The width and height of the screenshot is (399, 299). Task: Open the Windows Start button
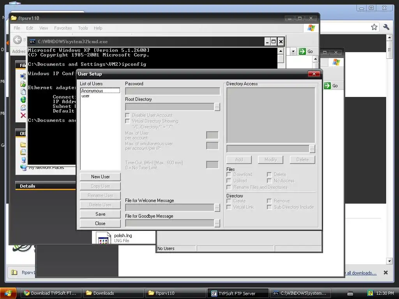pos(9,293)
